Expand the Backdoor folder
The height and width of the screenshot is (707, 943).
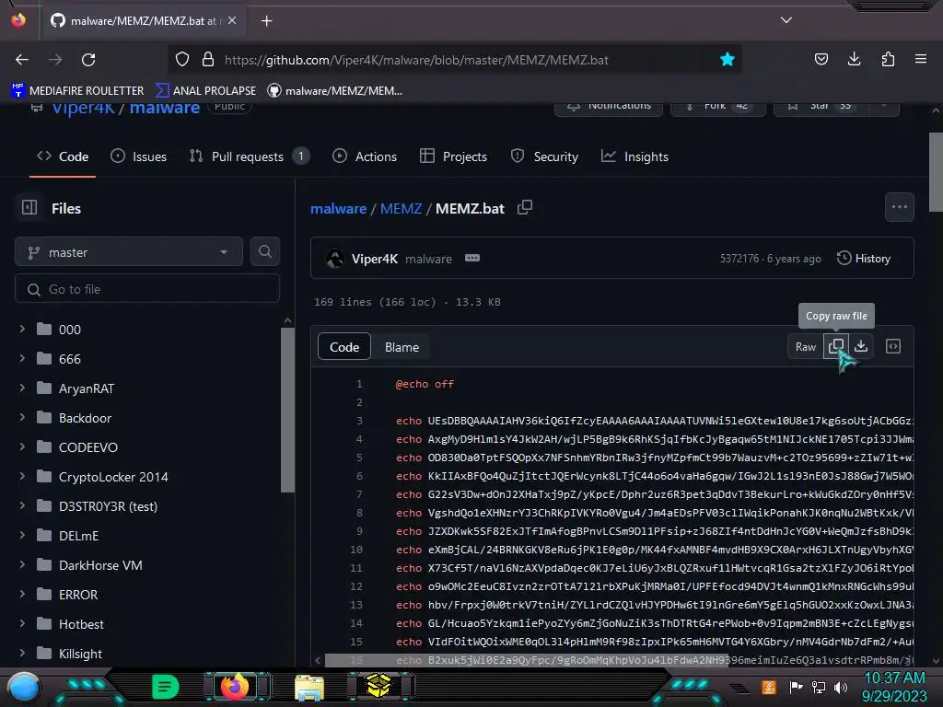coord(22,417)
